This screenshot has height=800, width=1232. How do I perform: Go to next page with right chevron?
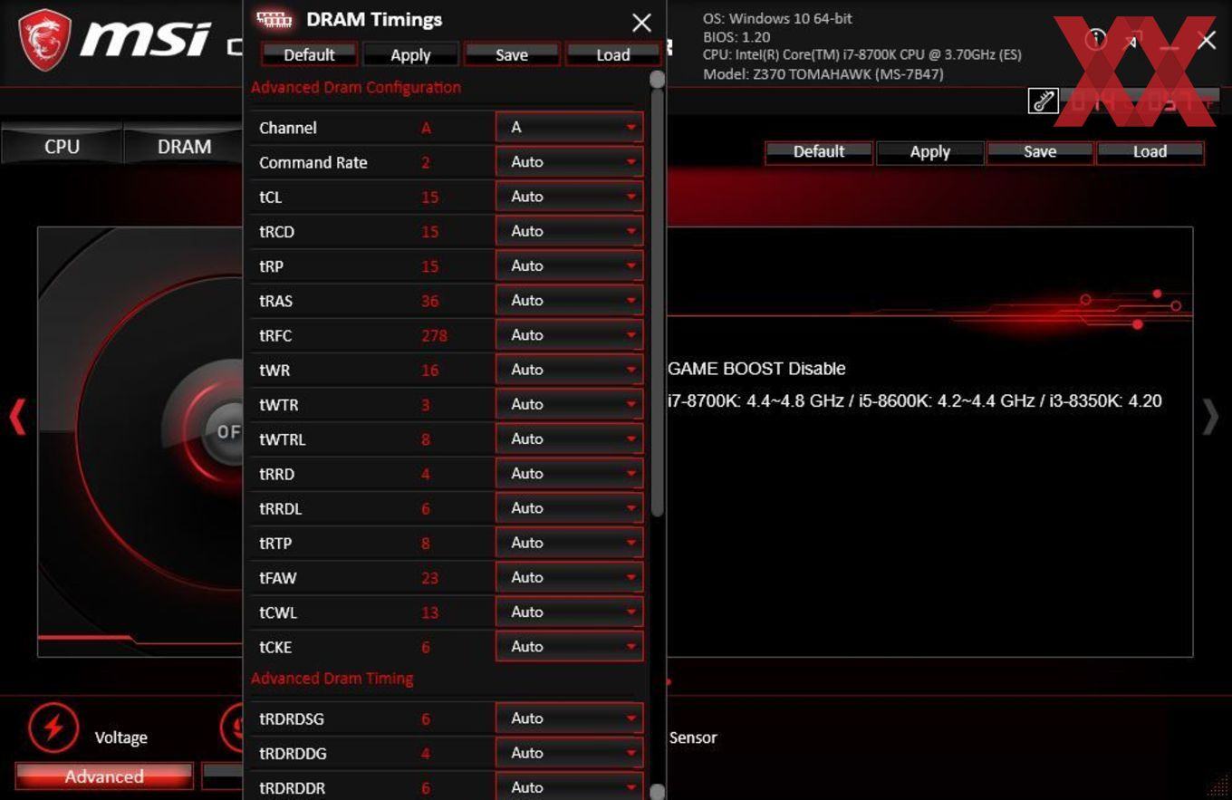1210,418
